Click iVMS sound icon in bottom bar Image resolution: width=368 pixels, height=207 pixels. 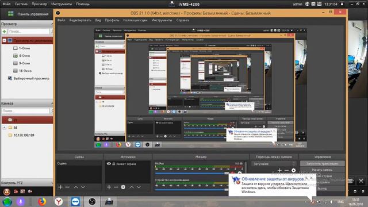pyautogui.click(x=30, y=191)
